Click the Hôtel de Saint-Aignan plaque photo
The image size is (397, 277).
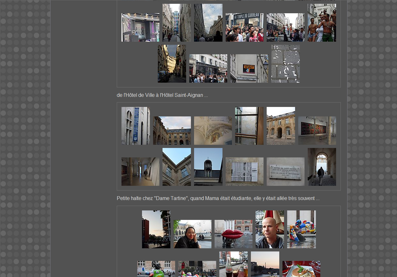coord(285,172)
